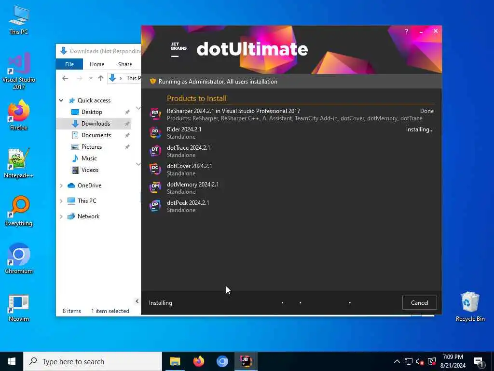
Task: Click Chromium icon in taskbar
Action: [222, 361]
